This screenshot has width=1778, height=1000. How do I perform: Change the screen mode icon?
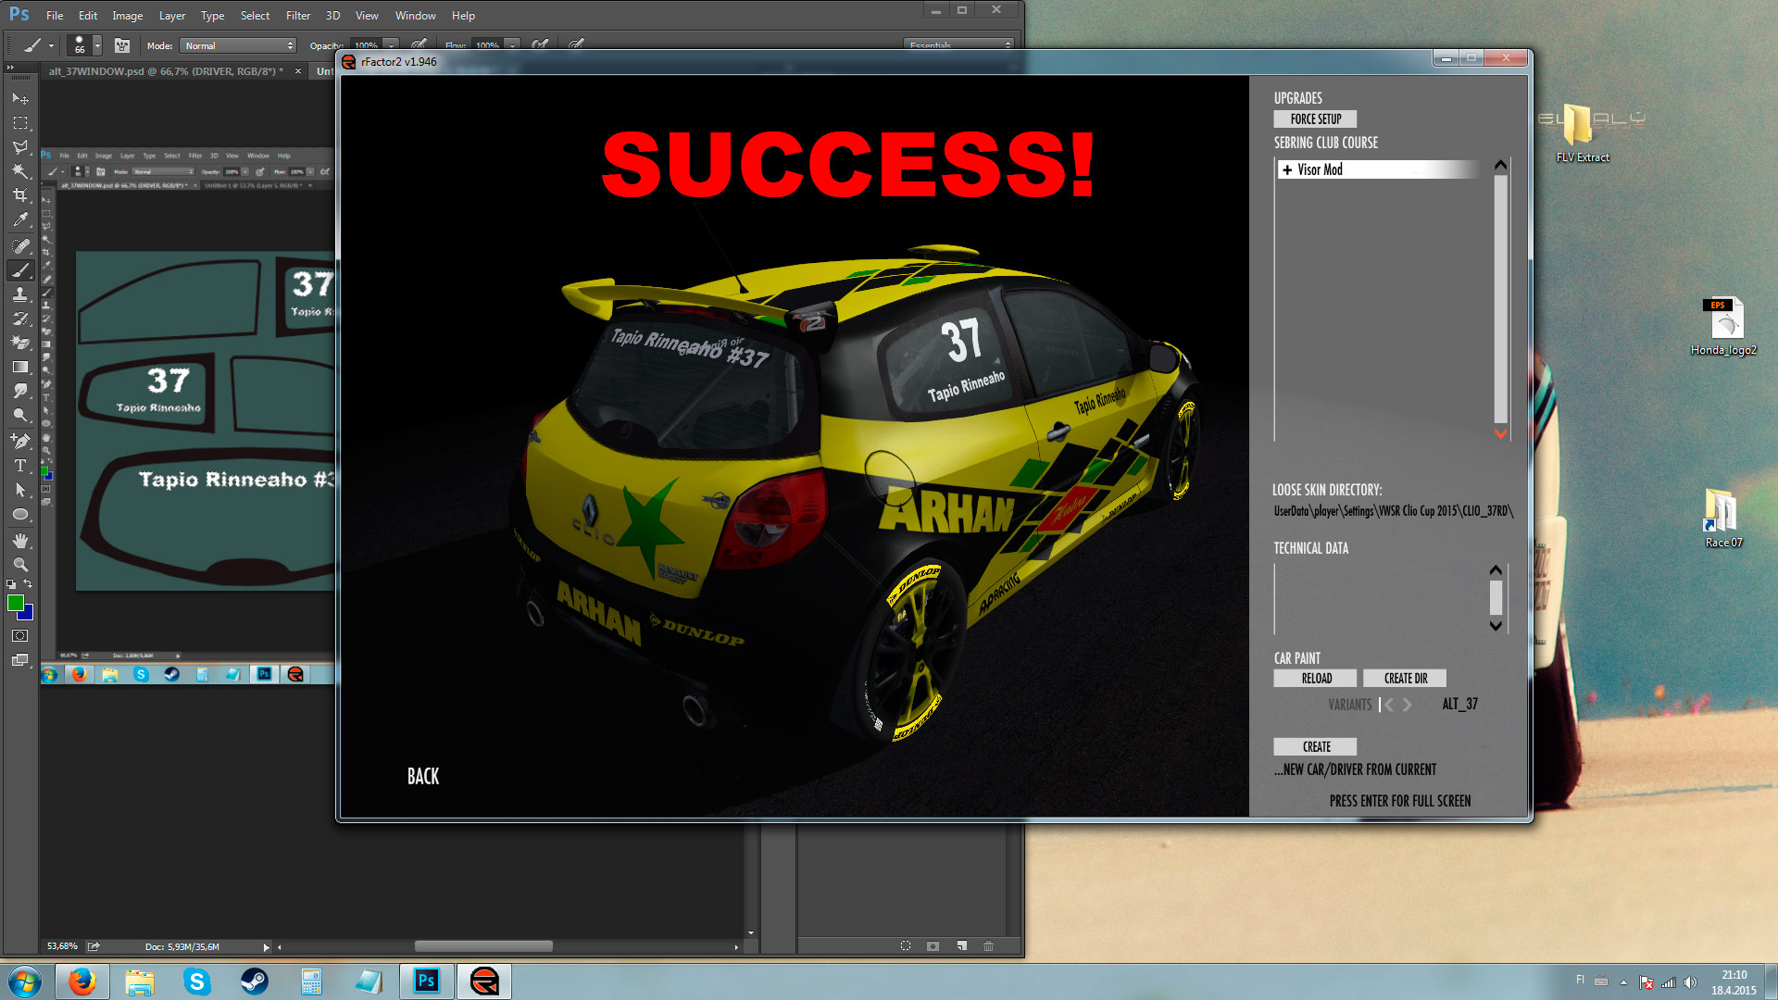coord(19,660)
